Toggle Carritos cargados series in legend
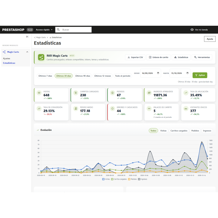Viewport: 218px width, 218px height. [119, 179]
